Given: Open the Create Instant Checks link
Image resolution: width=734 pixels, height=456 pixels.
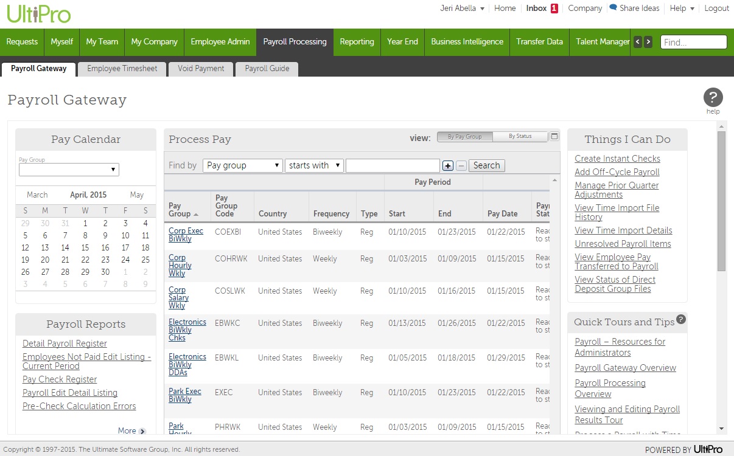Looking at the screenshot, I should pos(617,159).
